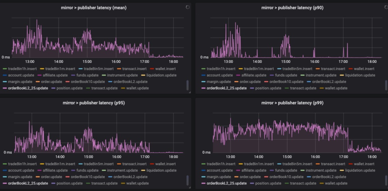Open the publisher latency (p95) panel title menu

pyautogui.click(x=94, y=103)
